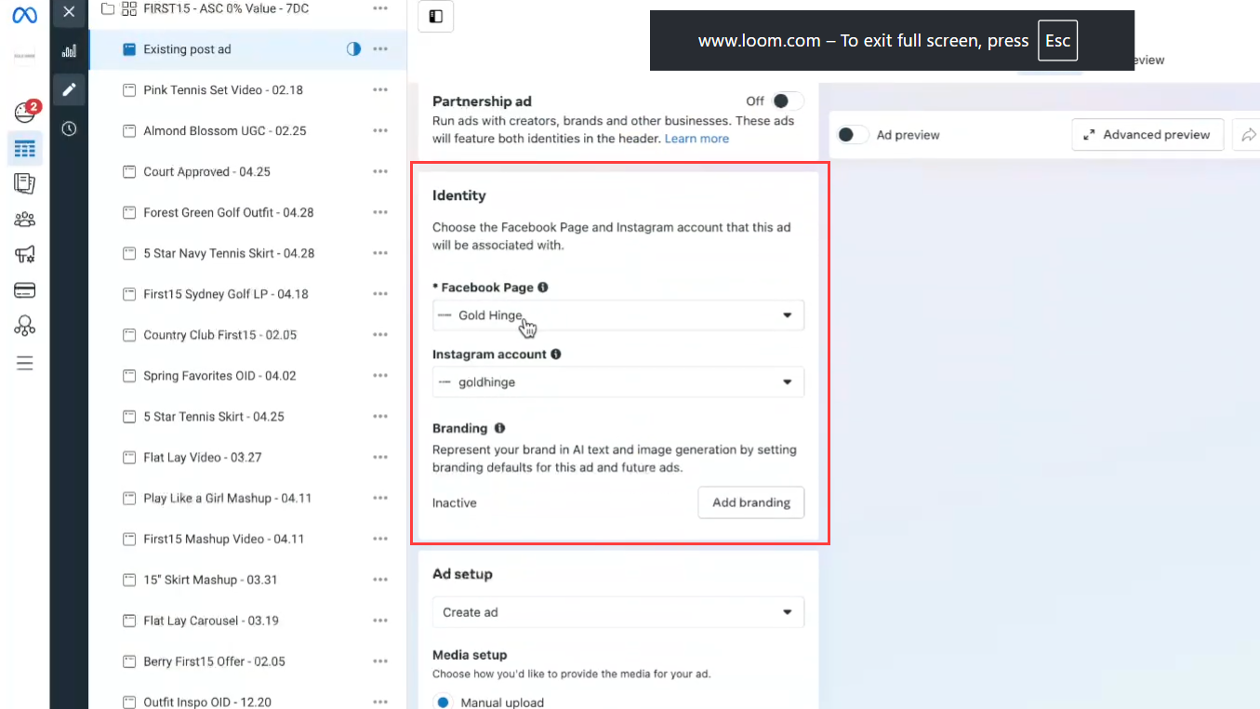Open more options for FIRST15 ASC campaign folder
Image resolution: width=1260 pixels, height=709 pixels.
[380, 8]
